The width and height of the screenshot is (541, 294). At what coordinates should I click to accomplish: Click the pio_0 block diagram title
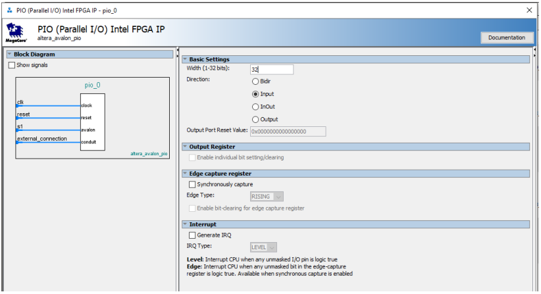point(92,85)
